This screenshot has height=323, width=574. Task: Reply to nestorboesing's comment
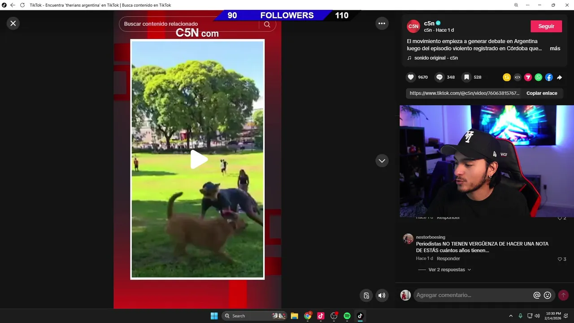point(448,258)
